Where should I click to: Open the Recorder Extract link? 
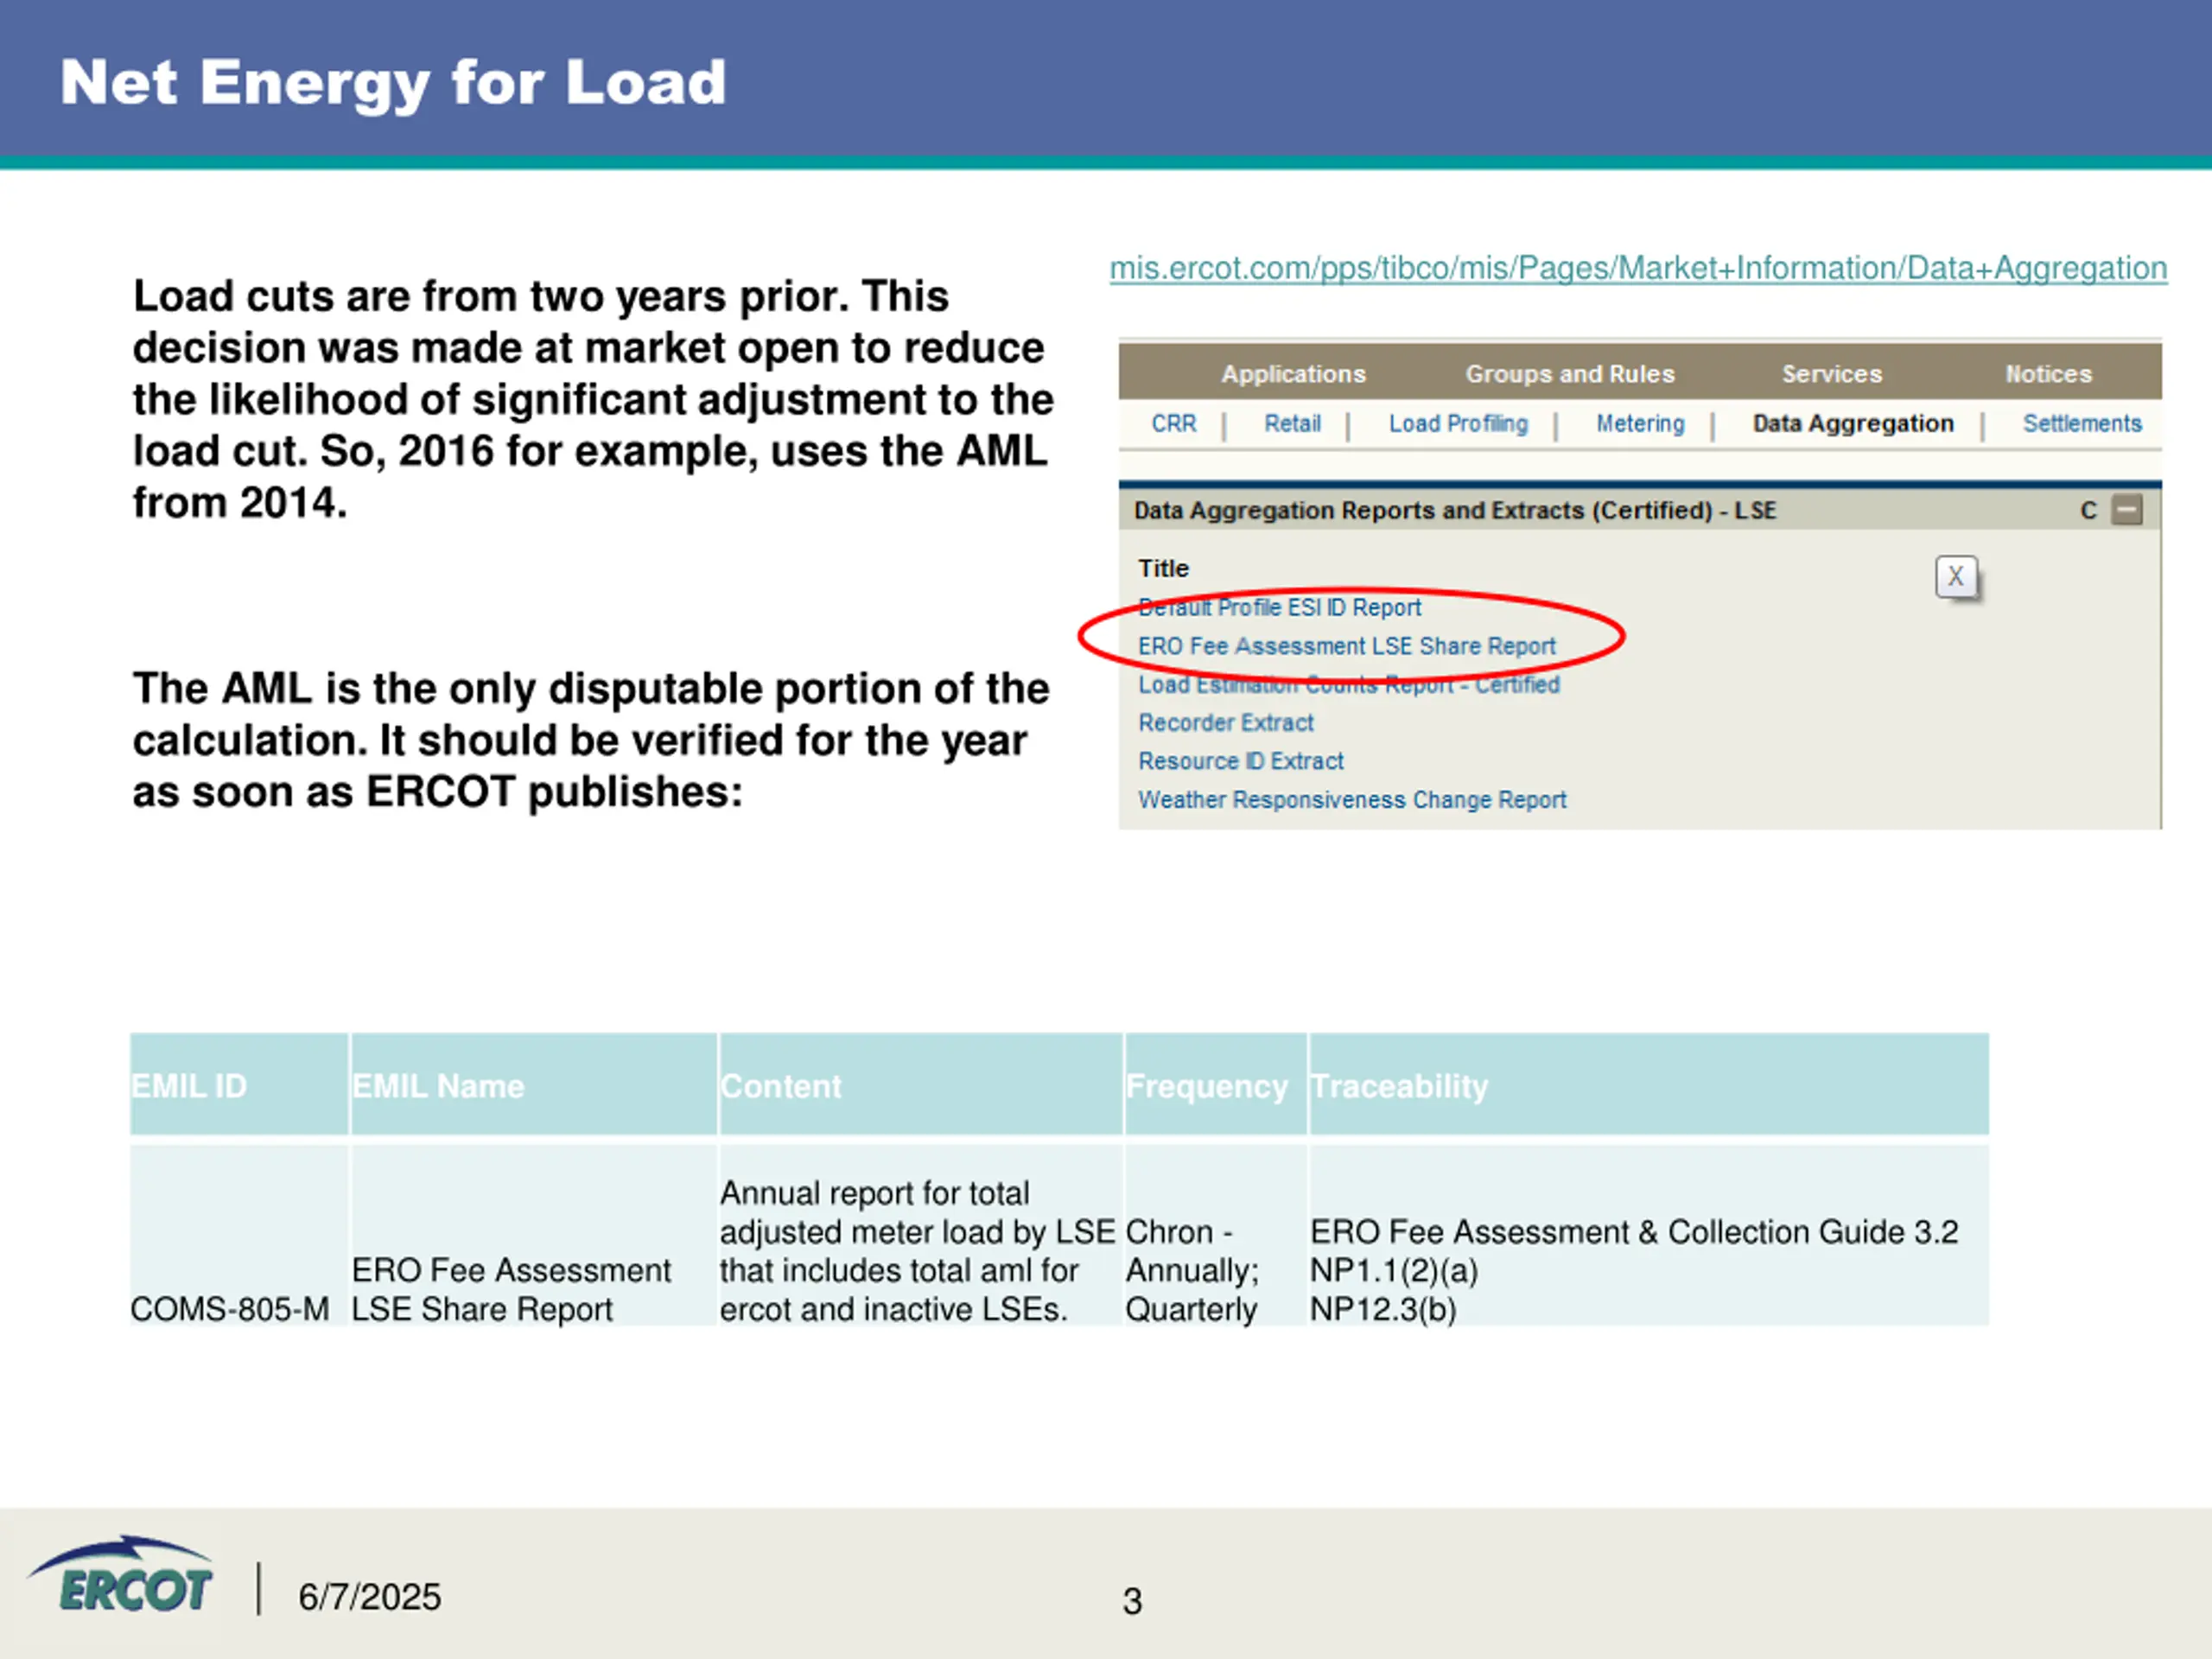(x=1226, y=723)
